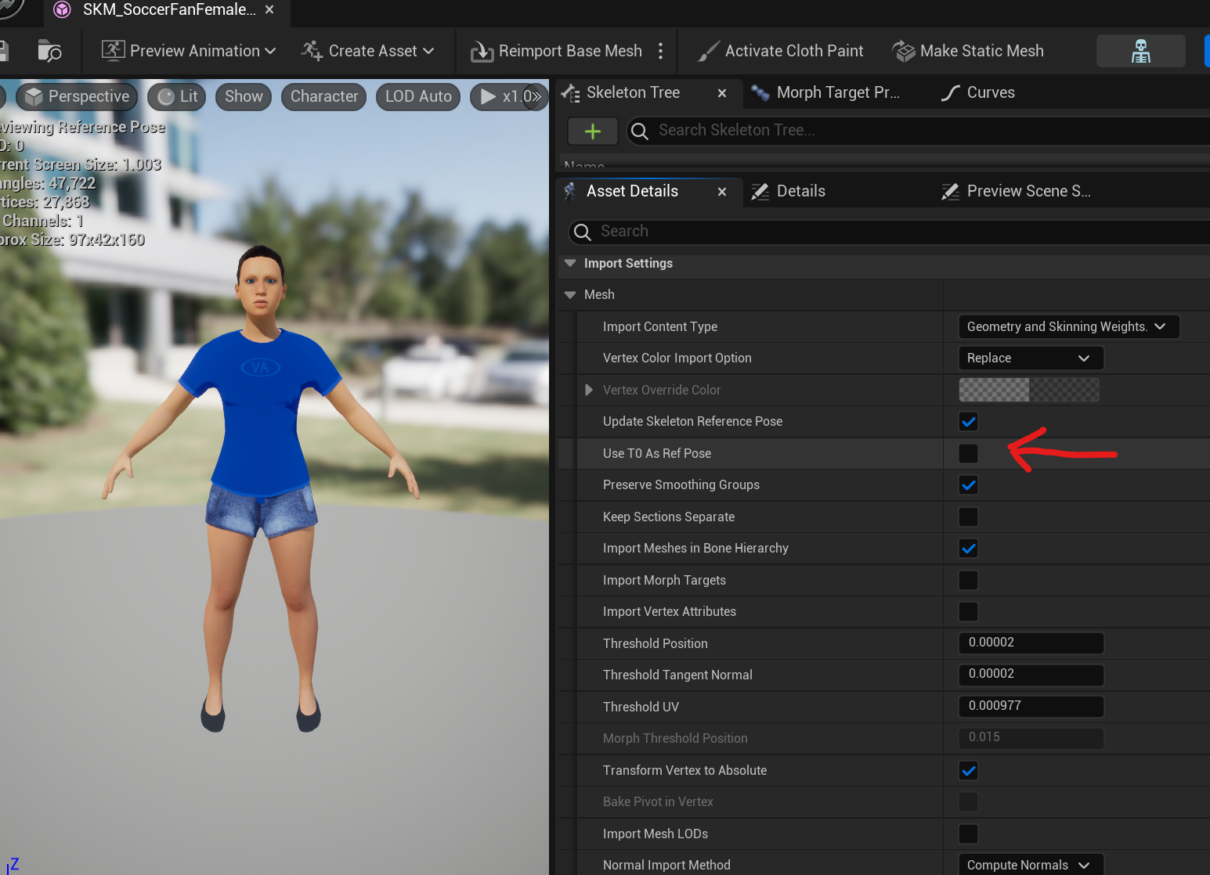Enable Import Morph Targets
This screenshot has width=1210, height=875.
(x=968, y=580)
